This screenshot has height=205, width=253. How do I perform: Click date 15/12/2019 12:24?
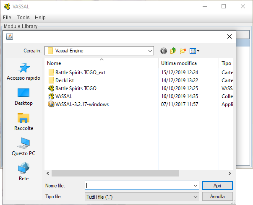click(x=180, y=73)
